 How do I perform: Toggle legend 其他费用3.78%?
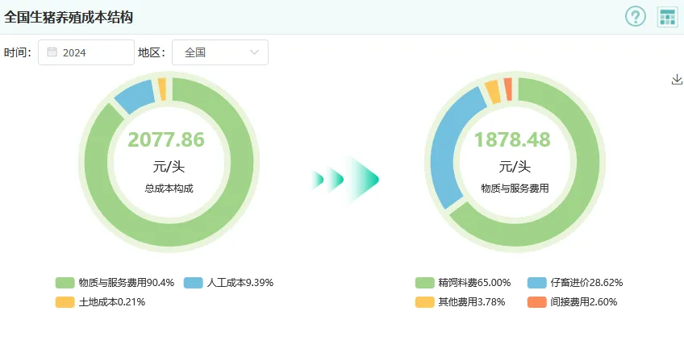[460, 301]
